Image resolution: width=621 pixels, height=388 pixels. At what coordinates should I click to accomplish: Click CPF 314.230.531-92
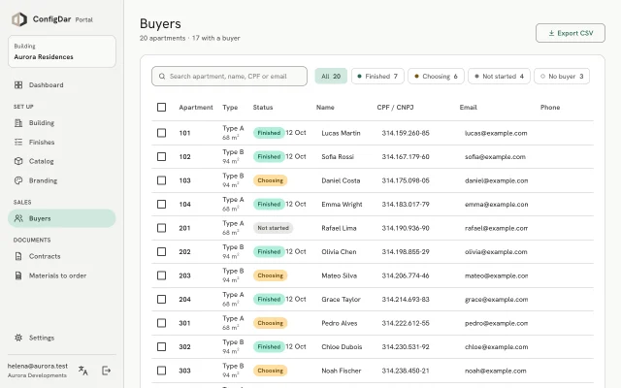point(406,347)
